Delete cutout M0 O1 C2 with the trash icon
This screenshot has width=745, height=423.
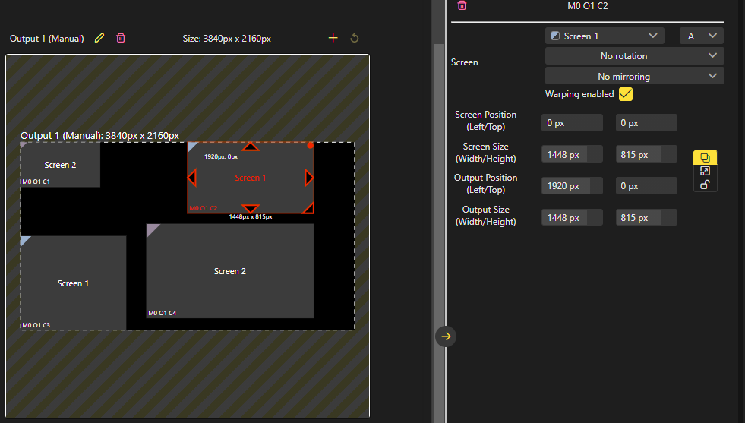462,6
